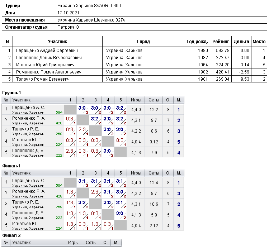Click the 'Сеты' header in Группа-1 table

154,100
